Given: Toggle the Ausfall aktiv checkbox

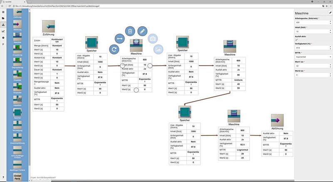Looking at the screenshot, I should [296, 39].
